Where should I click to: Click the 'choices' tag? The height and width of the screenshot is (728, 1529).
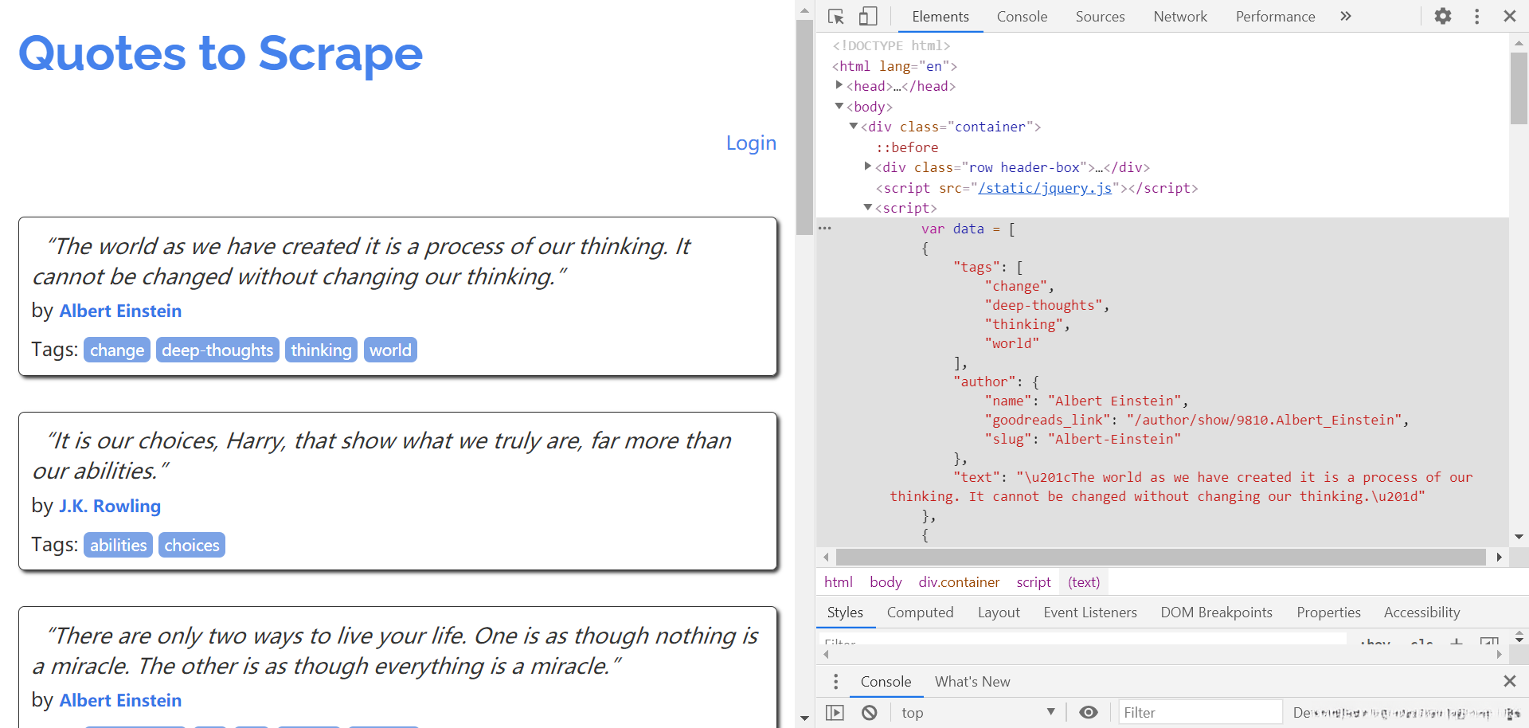tap(192, 546)
